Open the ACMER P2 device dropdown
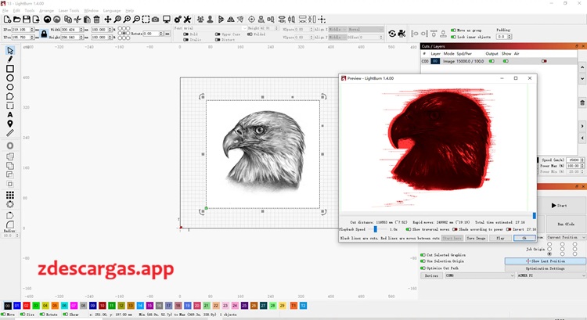This screenshot has width=587, height=320. click(551, 275)
